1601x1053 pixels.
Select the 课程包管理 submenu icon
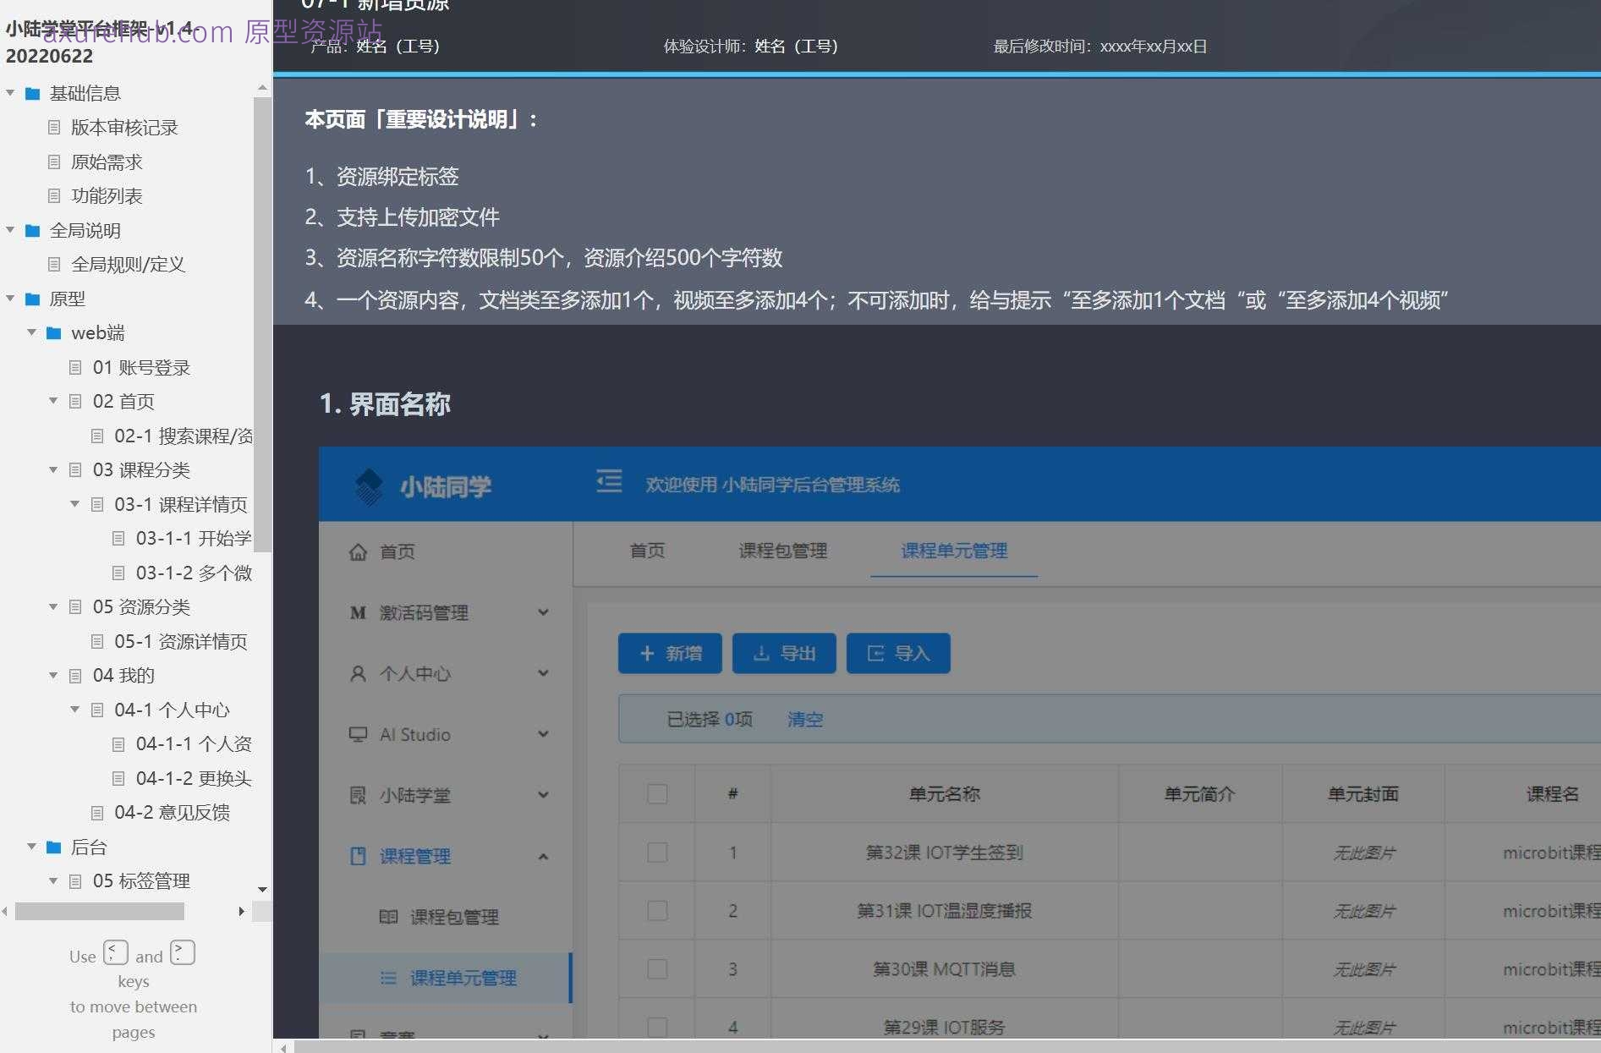click(389, 916)
